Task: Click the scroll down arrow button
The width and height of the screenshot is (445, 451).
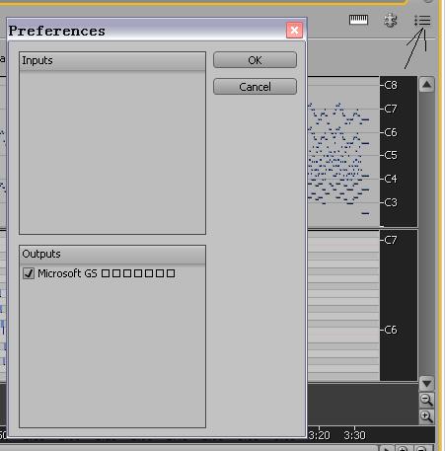Action: [426, 383]
